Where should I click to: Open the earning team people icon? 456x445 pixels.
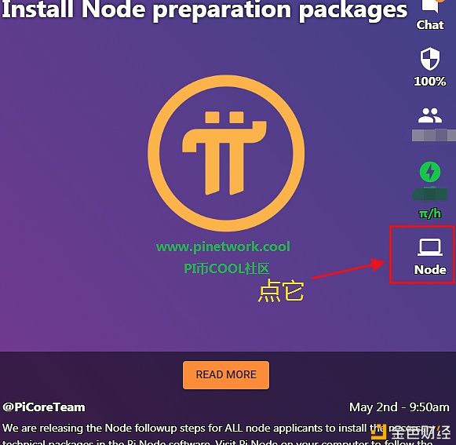point(430,115)
